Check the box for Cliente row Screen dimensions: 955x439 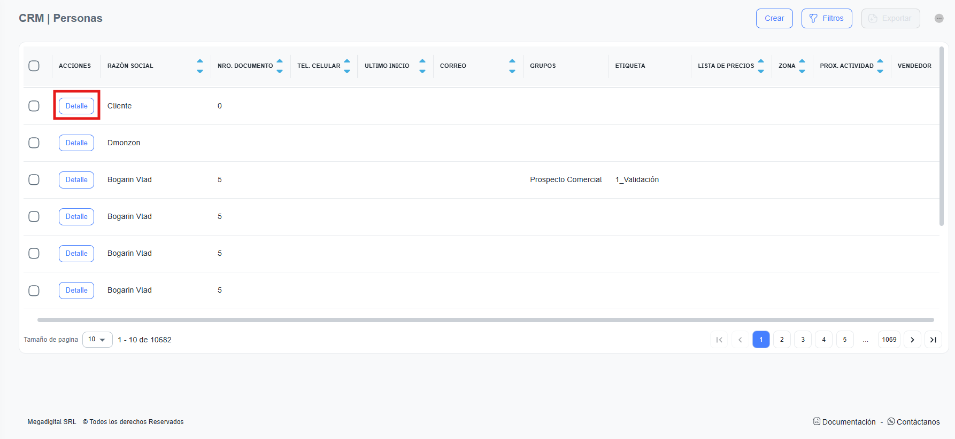[x=34, y=106]
